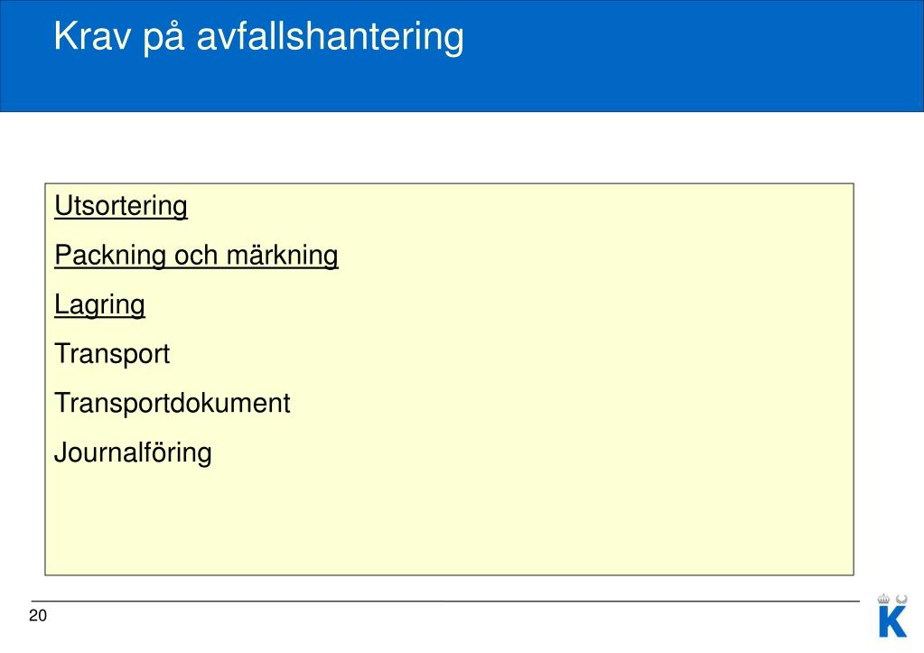
Task: Click the word märkning in second link
Action: (283, 256)
